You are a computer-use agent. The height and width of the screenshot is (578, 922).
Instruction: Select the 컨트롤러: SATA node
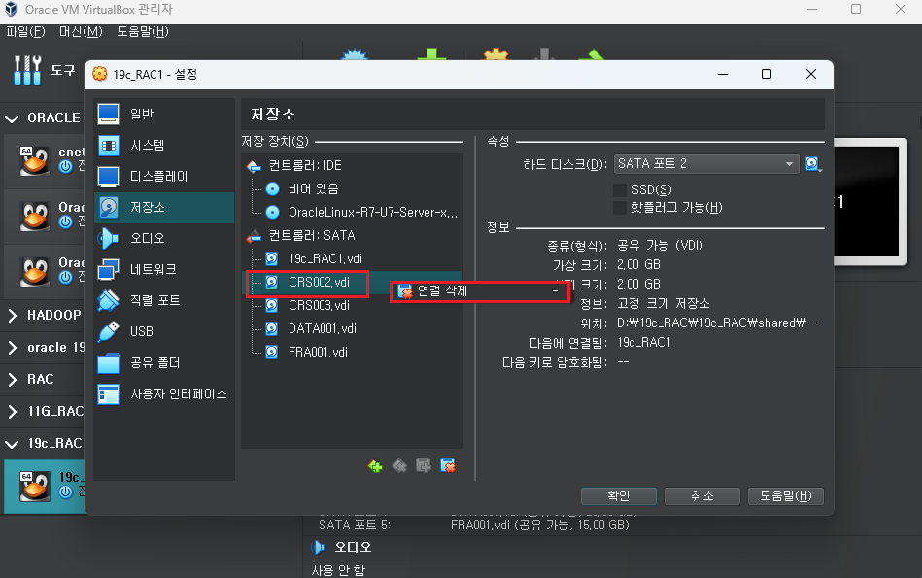312,236
